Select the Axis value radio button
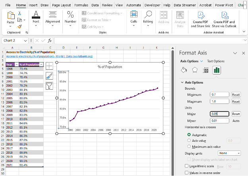The height and width of the screenshot is (176, 248). (x=189, y=140)
